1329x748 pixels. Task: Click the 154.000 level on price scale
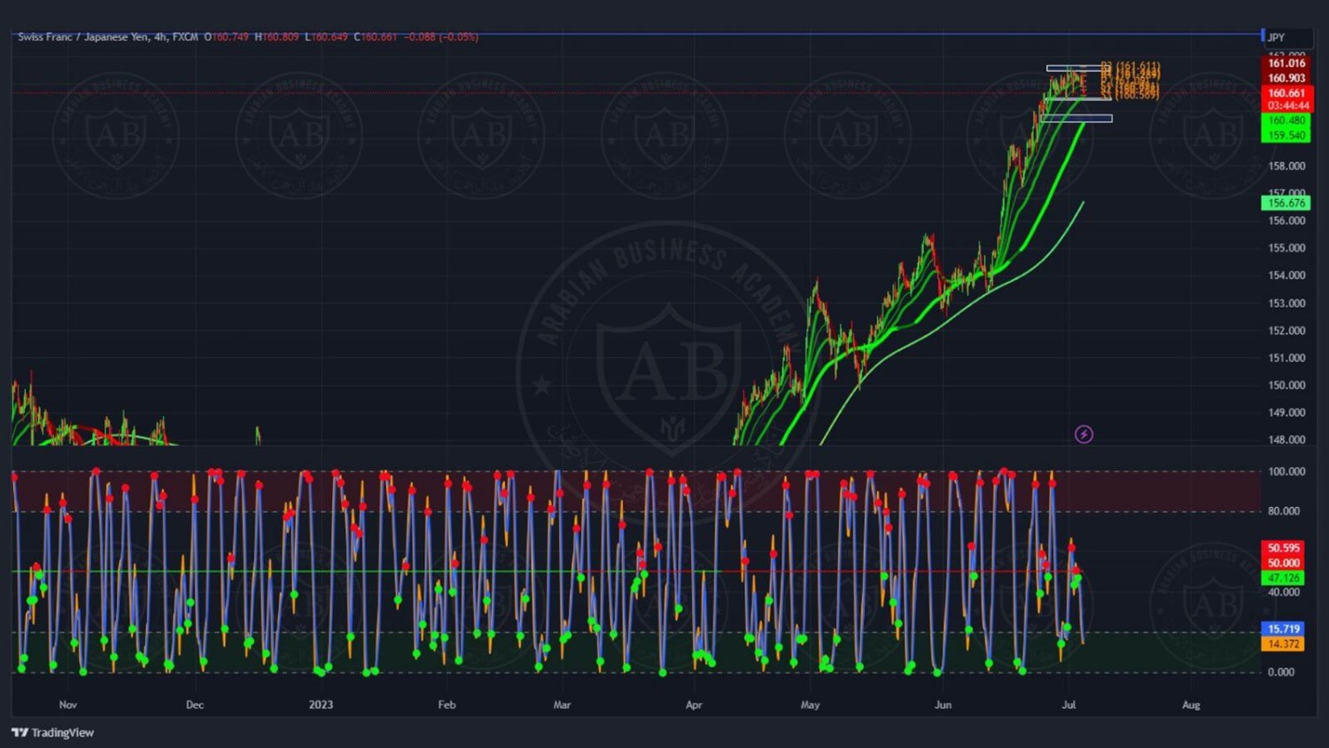tap(1286, 276)
